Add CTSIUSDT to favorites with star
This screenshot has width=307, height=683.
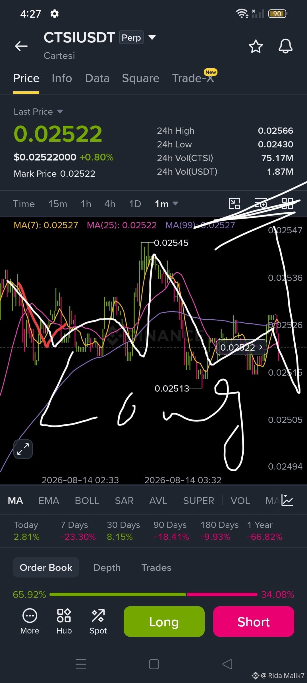(256, 46)
